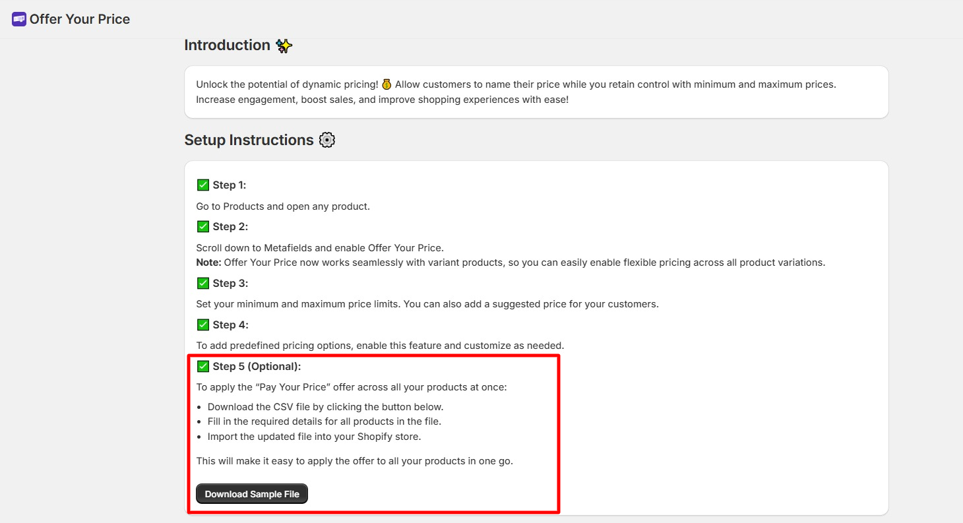Click the green checkmark icon for Step 4

tap(202, 324)
